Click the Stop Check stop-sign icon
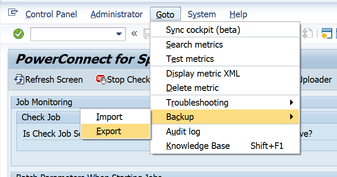Image resolution: width=337 pixels, height=177 pixels. click(101, 80)
